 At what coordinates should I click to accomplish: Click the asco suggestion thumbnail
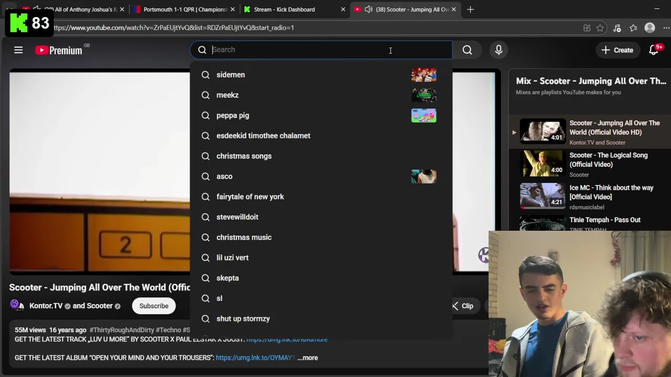[424, 176]
